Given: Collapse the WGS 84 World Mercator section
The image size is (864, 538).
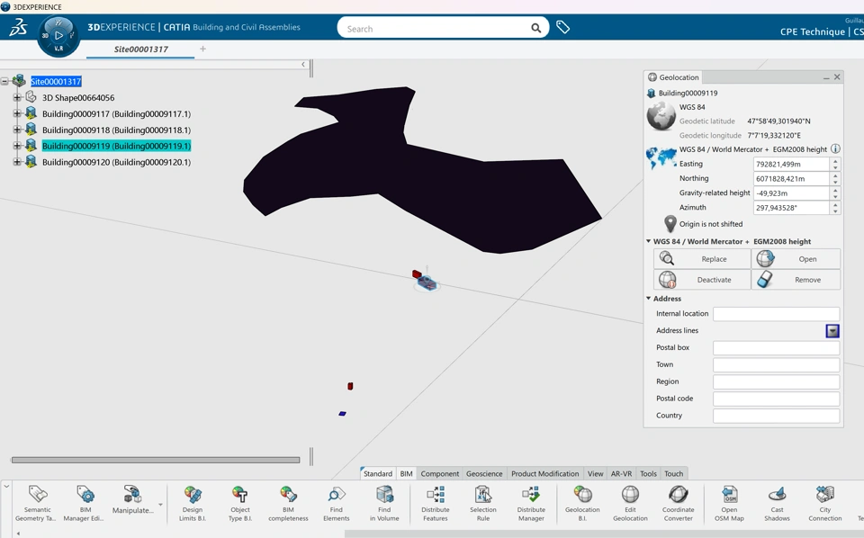Looking at the screenshot, I should tap(649, 241).
